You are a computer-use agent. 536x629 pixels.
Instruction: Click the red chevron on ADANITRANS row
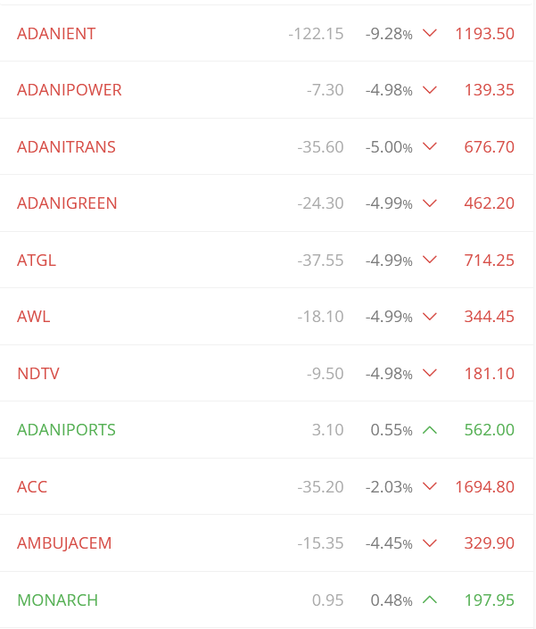click(430, 146)
